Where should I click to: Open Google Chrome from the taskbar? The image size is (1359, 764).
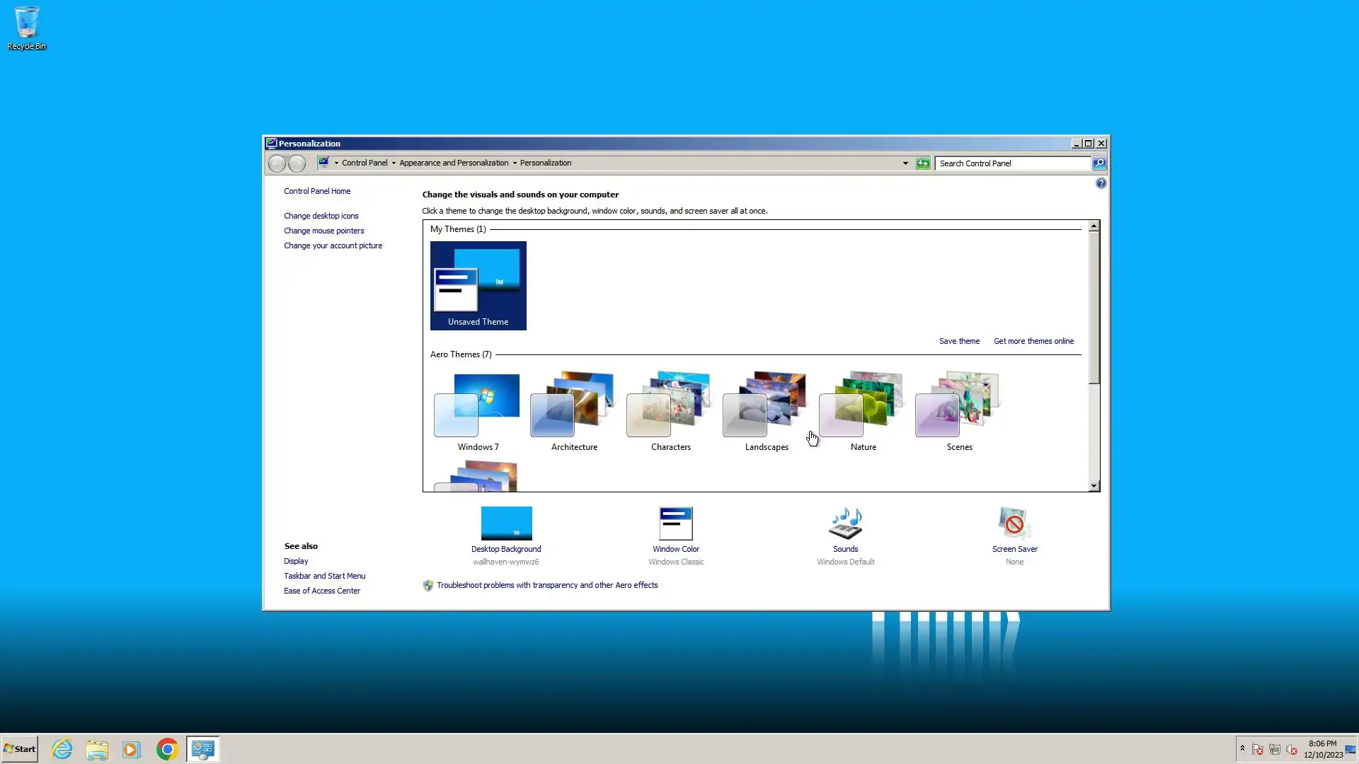(168, 749)
